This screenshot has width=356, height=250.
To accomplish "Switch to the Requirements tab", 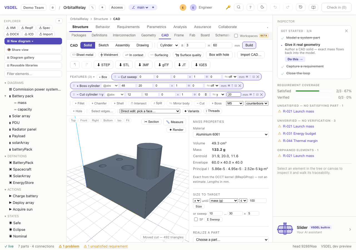I will [x=128, y=27].
